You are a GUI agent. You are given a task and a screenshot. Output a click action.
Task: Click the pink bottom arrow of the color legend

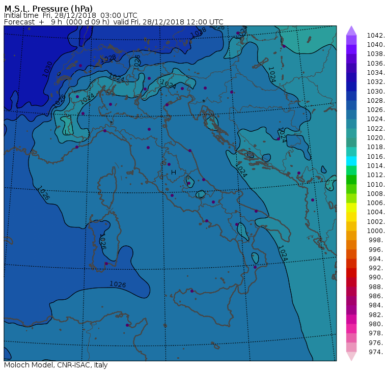point(351,356)
